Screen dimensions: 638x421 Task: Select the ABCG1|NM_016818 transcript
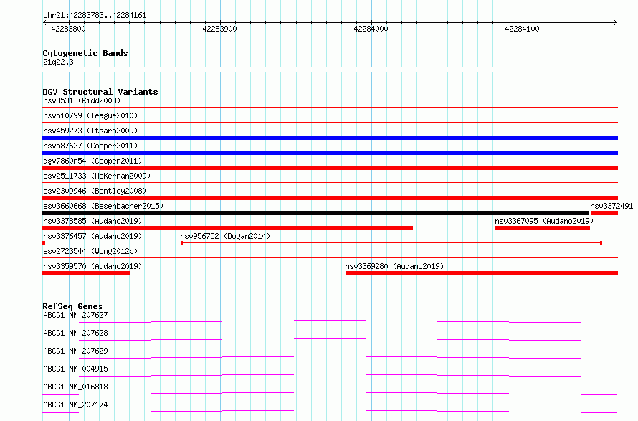[x=75, y=387]
